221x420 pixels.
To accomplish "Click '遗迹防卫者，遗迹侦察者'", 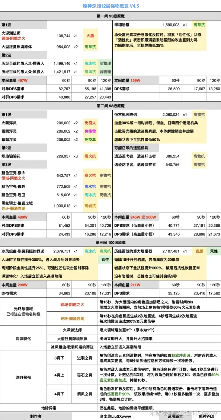I will pyautogui.click(x=135, y=165).
